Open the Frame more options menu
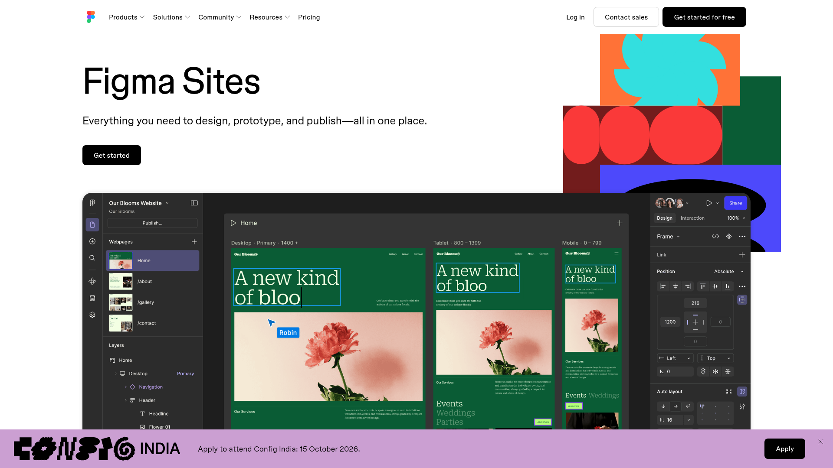This screenshot has height=468, width=833. point(742,236)
